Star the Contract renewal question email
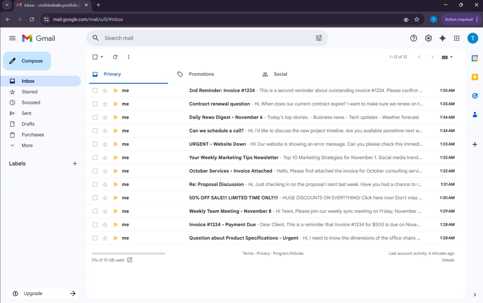The height and width of the screenshot is (303, 483). click(105, 104)
